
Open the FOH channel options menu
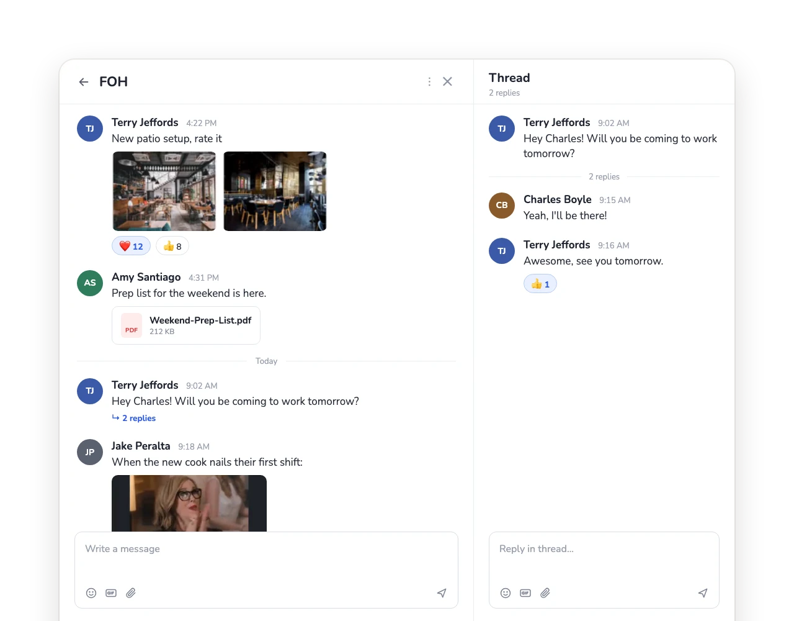click(429, 82)
